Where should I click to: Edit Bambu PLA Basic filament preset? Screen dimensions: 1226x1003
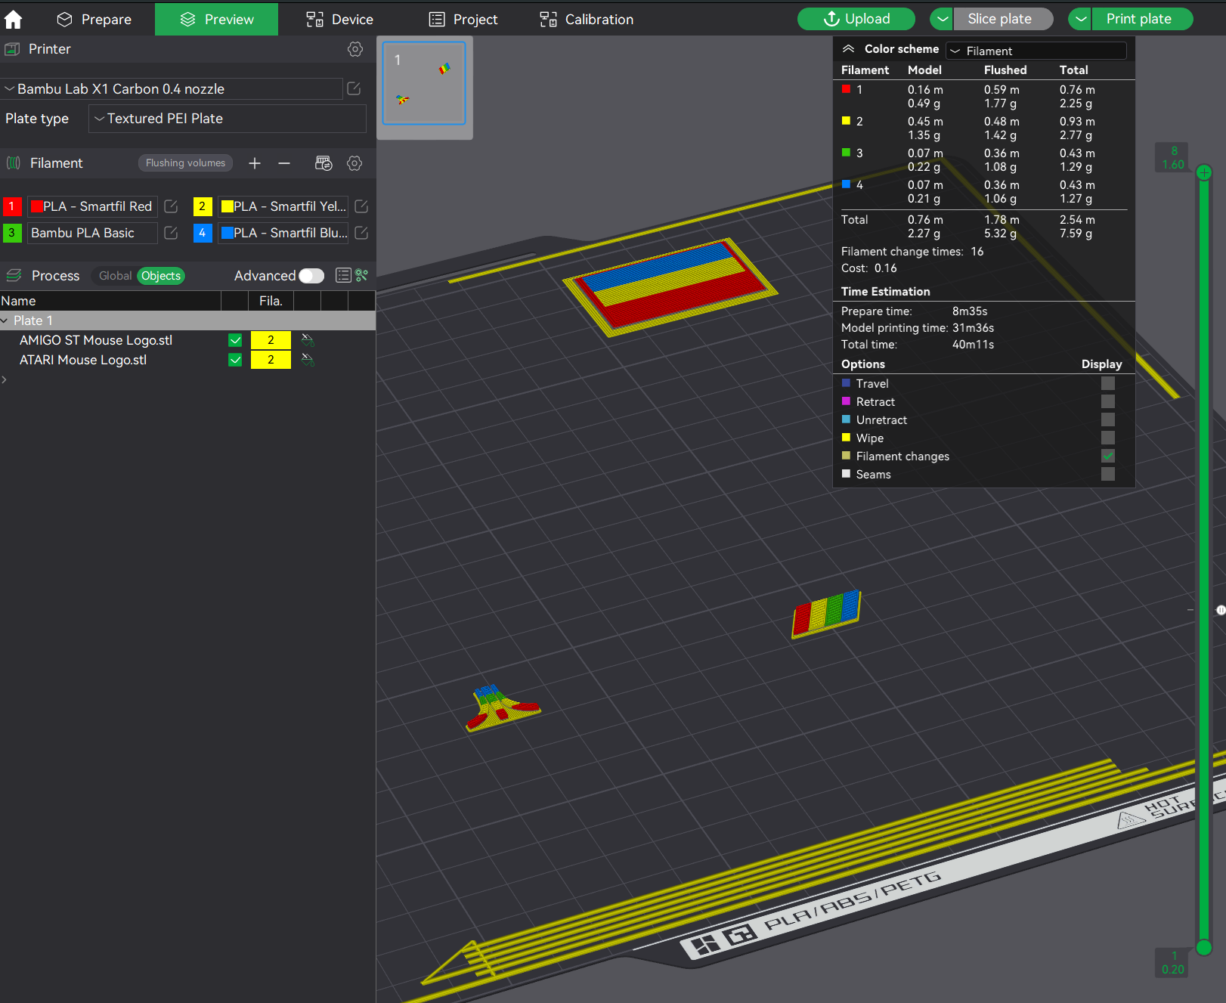coord(171,233)
